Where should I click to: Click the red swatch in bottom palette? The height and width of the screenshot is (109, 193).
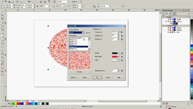tap(18, 104)
